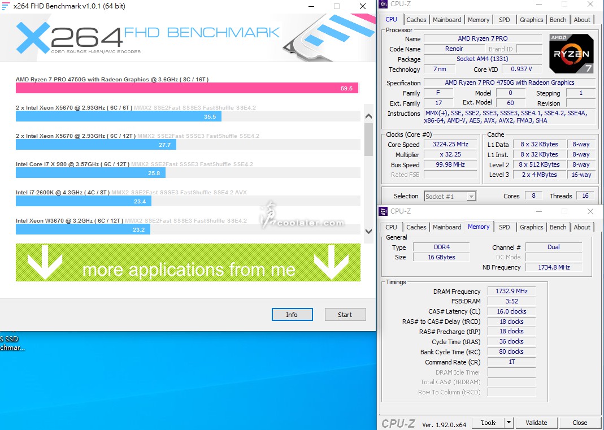The width and height of the screenshot is (604, 430).
Task: Click the Info button in x264 benchmark
Action: tap(292, 314)
